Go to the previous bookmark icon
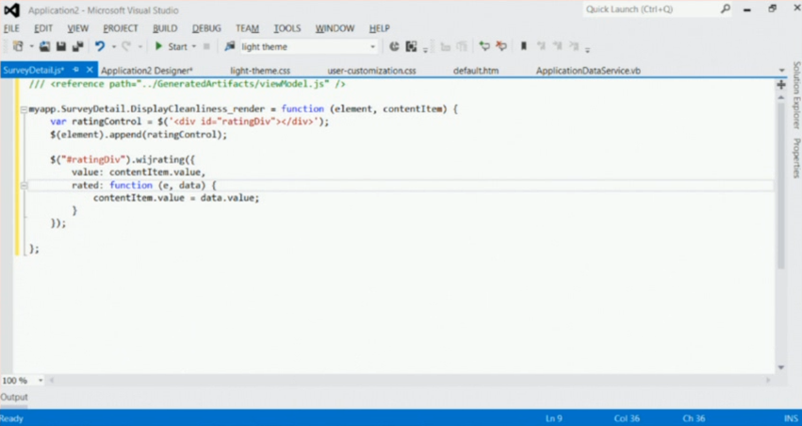 coord(541,46)
